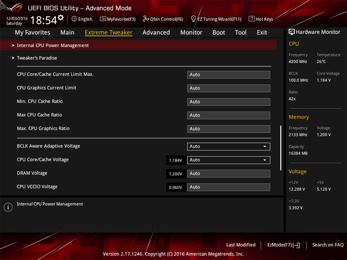Click Min. CPU Cache Ratio field
This screenshot has height=260, width=347.
click(x=228, y=102)
